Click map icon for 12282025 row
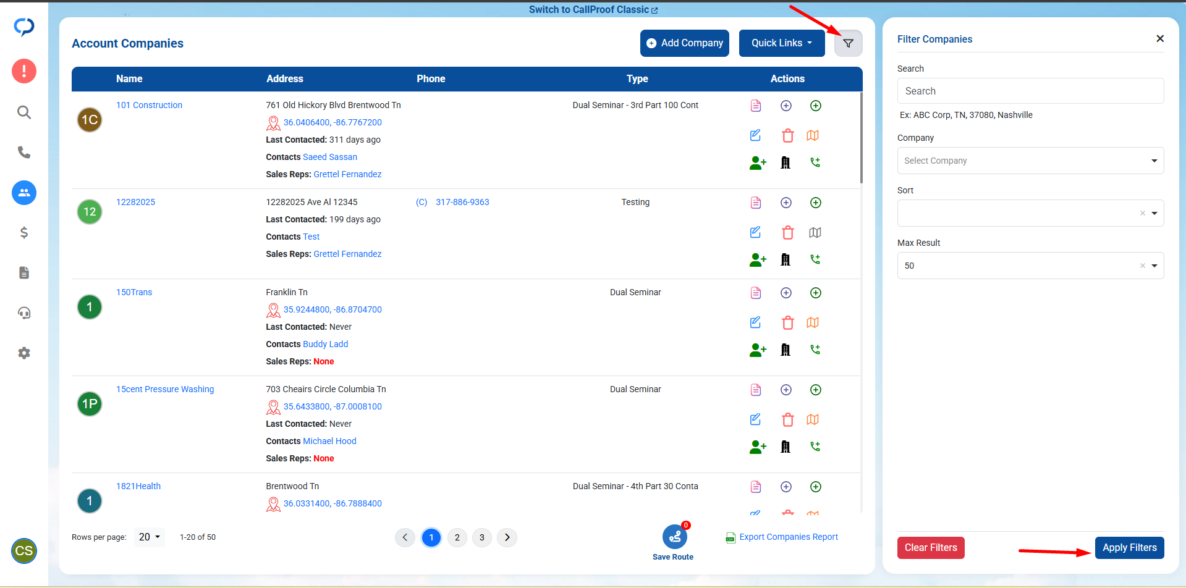The height and width of the screenshot is (588, 1186). click(x=815, y=232)
